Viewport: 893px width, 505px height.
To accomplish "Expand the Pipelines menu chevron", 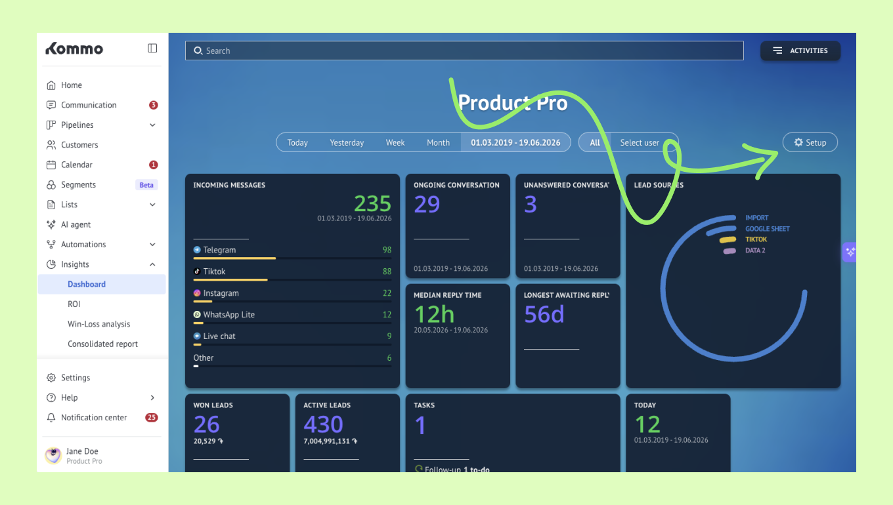I will point(152,125).
